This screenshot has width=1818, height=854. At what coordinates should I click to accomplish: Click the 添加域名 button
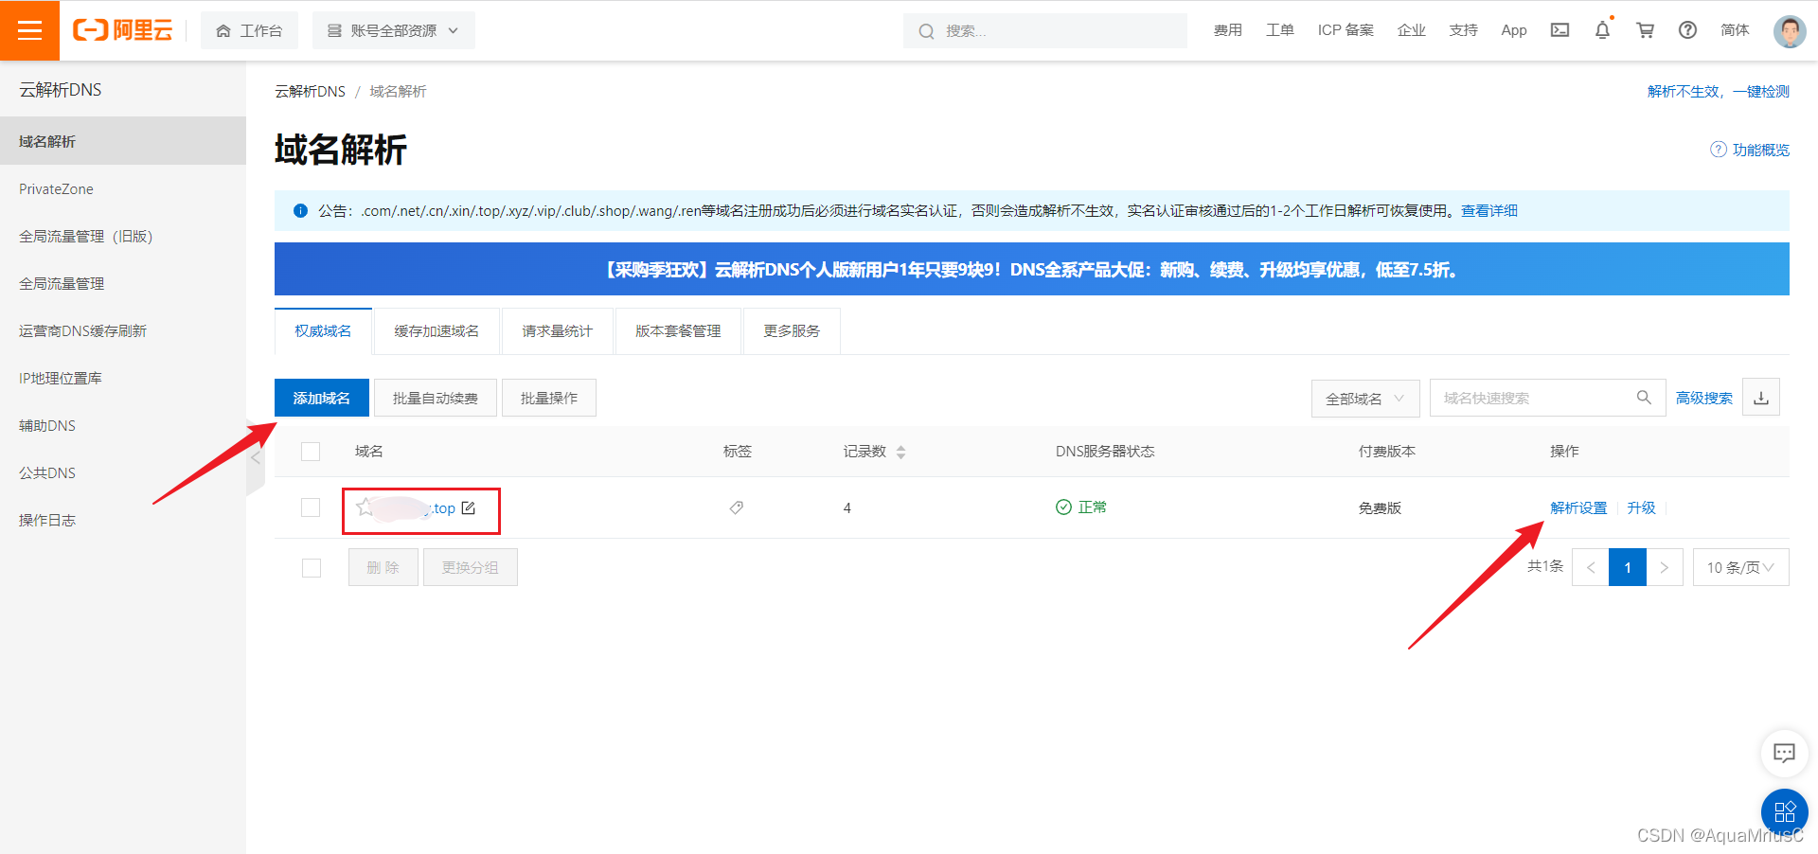322,398
